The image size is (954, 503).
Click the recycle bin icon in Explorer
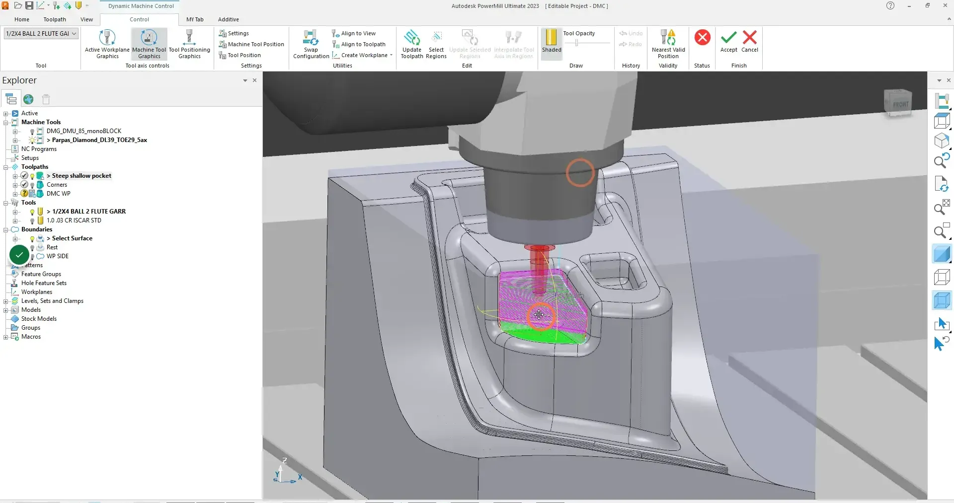pyautogui.click(x=46, y=99)
